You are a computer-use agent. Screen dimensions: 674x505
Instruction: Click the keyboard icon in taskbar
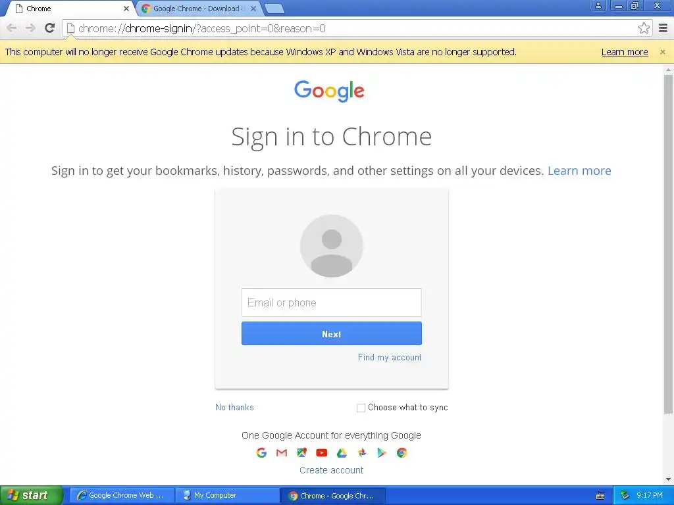tap(600, 496)
